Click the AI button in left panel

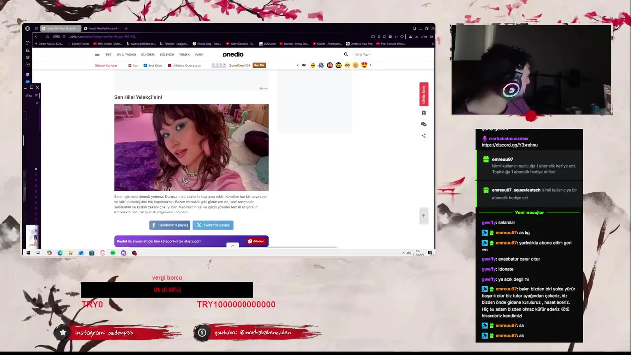29,96
